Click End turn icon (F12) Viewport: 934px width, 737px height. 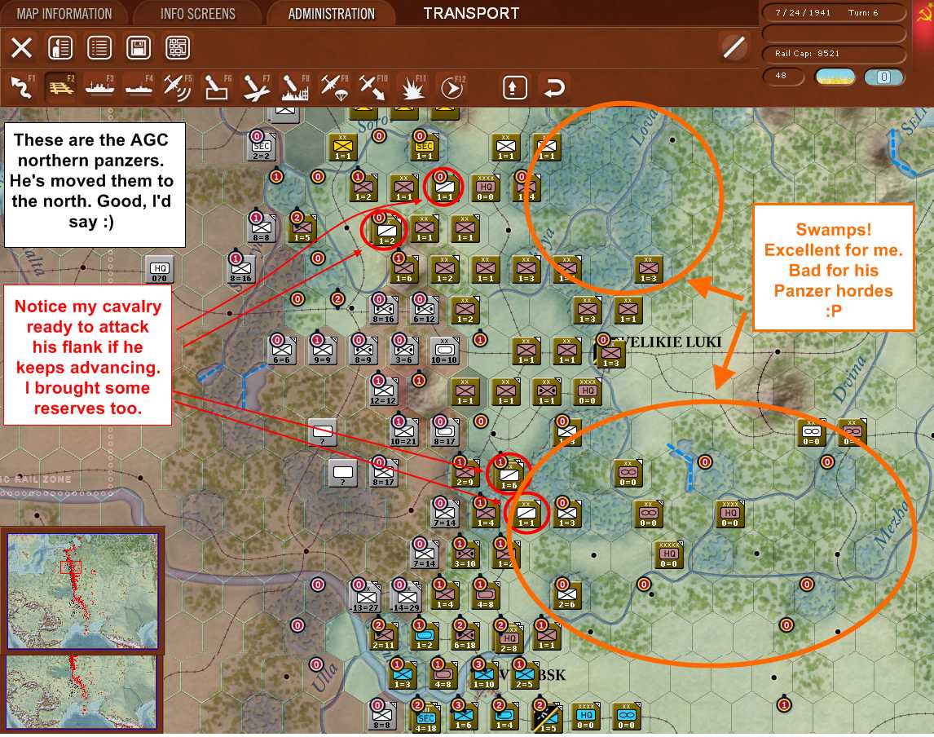pyautogui.click(x=452, y=87)
